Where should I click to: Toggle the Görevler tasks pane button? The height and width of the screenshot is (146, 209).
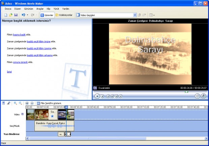coord(47,15)
